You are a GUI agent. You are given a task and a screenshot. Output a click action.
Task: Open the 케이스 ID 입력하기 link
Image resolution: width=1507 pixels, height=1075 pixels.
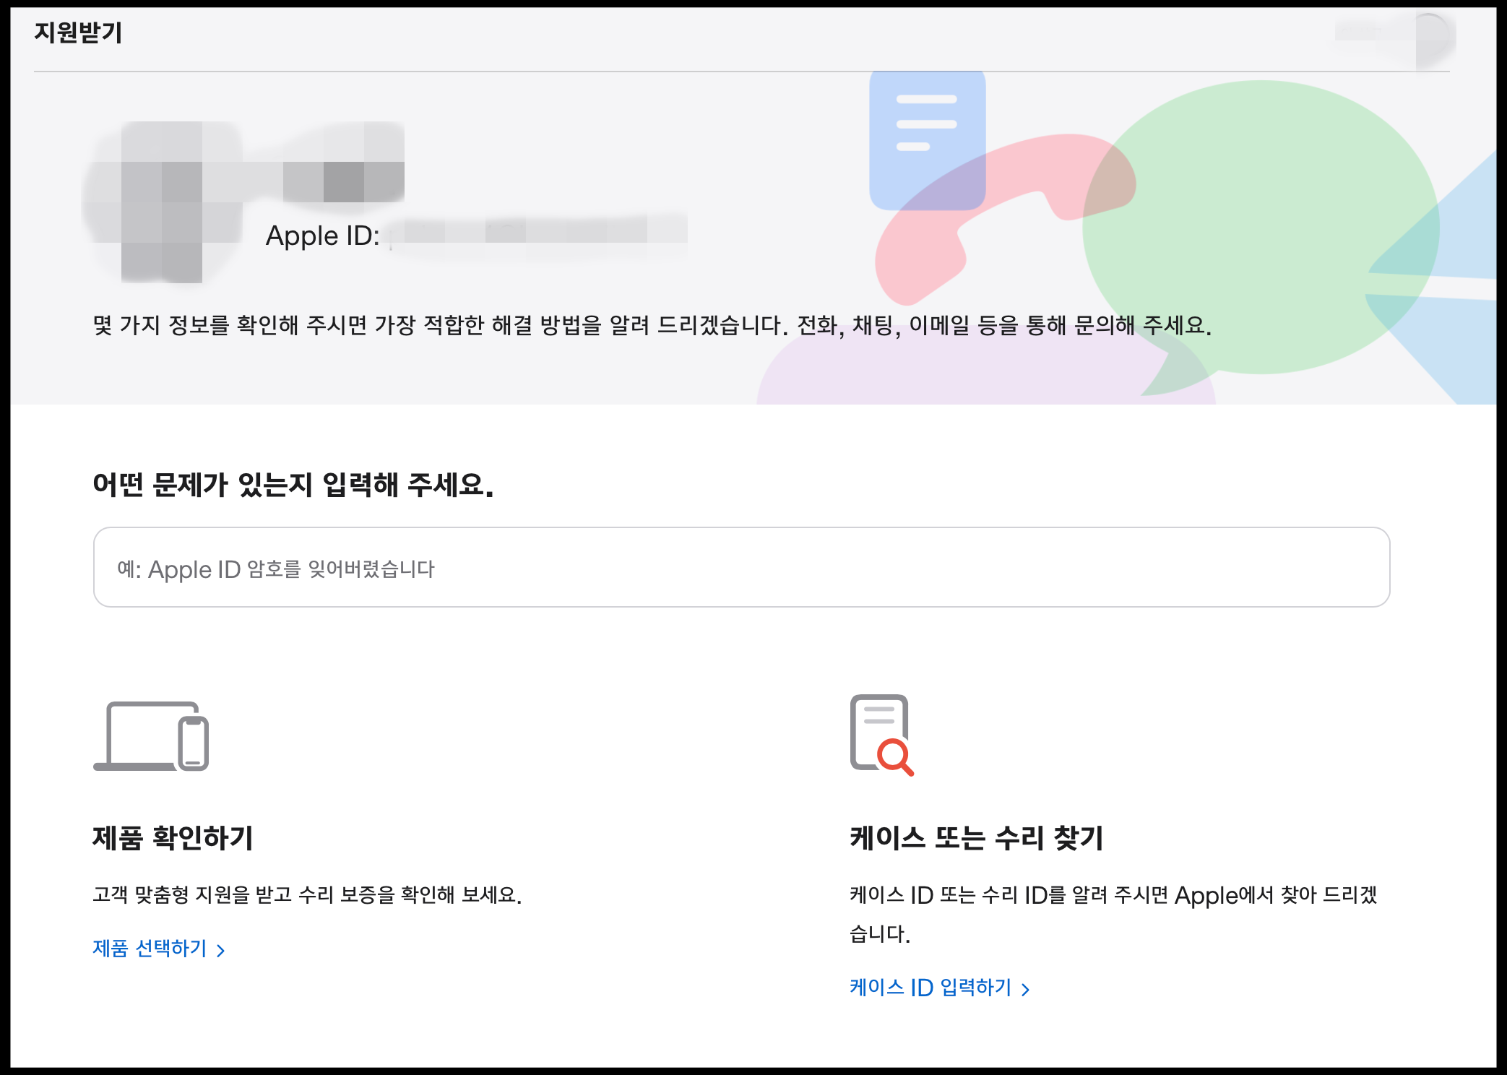click(x=930, y=988)
